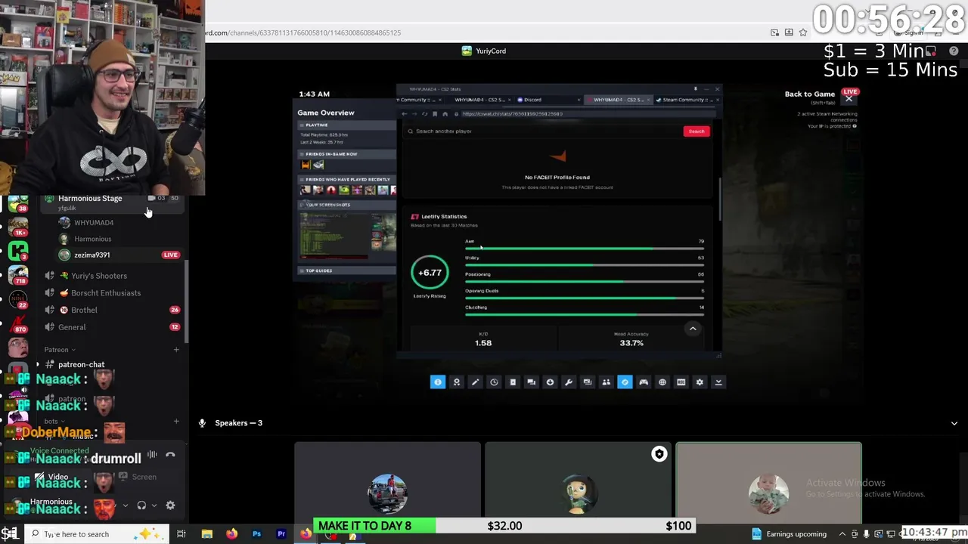Open File Explorer from the Windows taskbar
The width and height of the screenshot is (968, 544).
[206, 534]
